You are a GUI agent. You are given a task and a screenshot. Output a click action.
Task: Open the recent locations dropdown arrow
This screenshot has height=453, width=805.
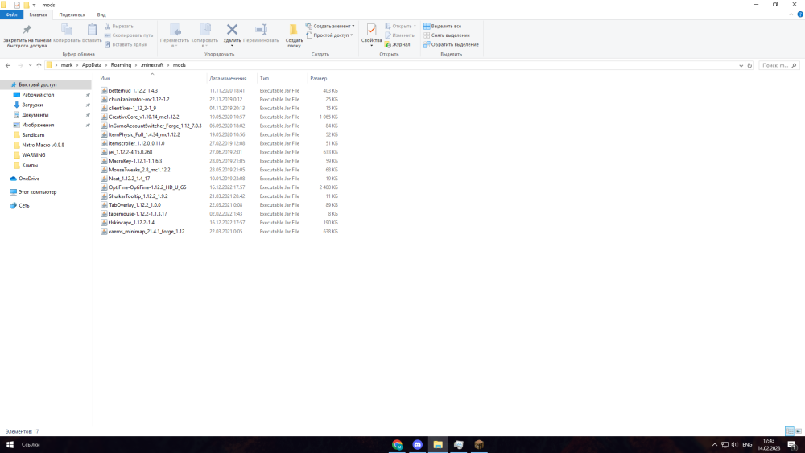tap(30, 65)
